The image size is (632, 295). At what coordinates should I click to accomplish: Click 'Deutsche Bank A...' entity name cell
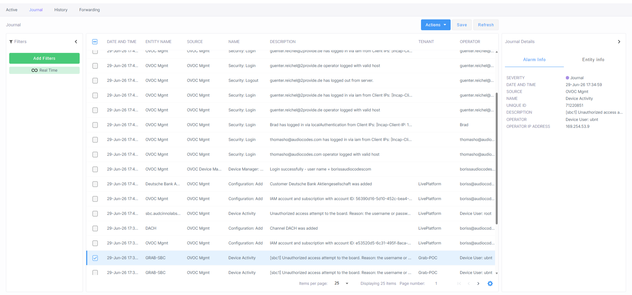tap(163, 184)
